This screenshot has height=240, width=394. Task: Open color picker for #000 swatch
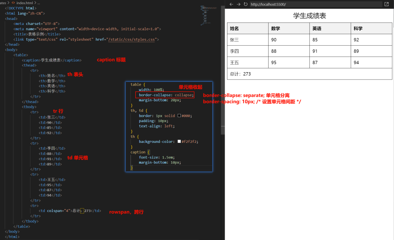(179, 116)
